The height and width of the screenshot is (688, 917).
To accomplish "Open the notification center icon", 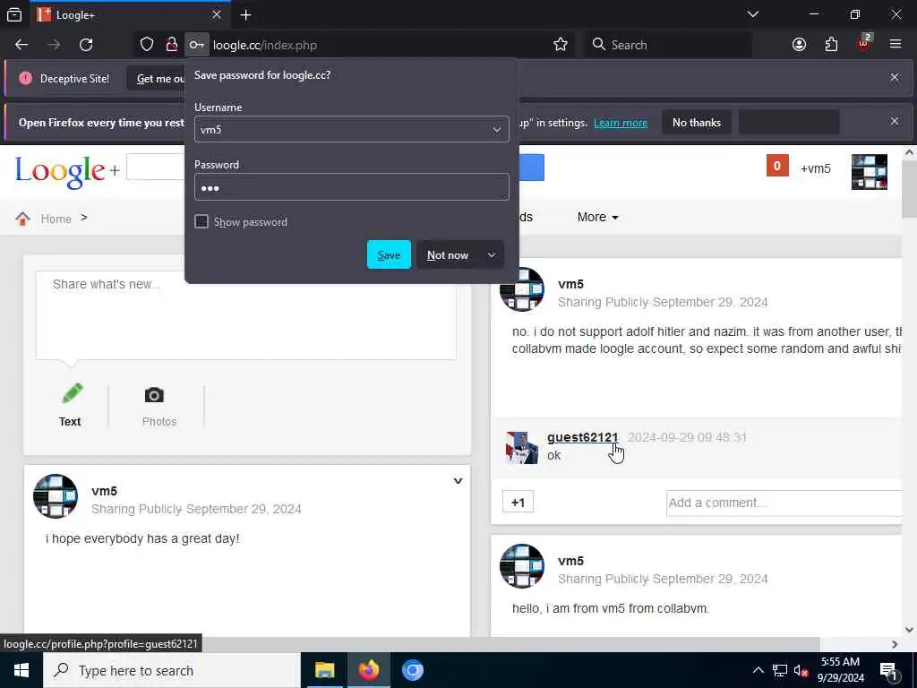I will tap(889, 670).
